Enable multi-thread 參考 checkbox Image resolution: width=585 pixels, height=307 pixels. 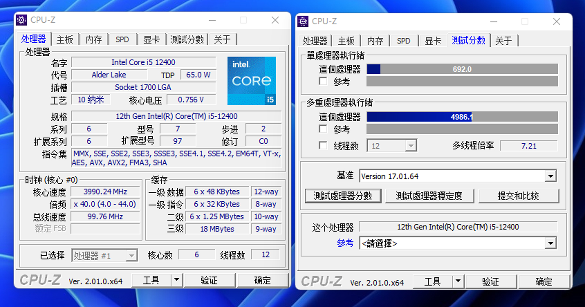pos(323,129)
